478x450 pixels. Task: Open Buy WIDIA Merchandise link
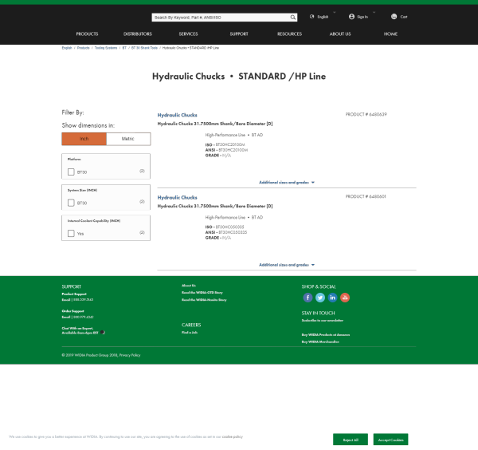pyautogui.click(x=320, y=341)
